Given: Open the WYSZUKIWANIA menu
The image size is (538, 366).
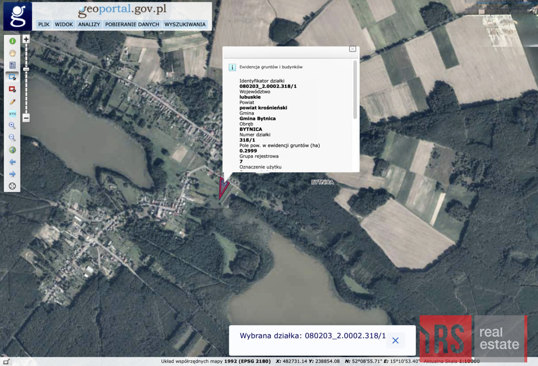Looking at the screenshot, I should click(185, 24).
